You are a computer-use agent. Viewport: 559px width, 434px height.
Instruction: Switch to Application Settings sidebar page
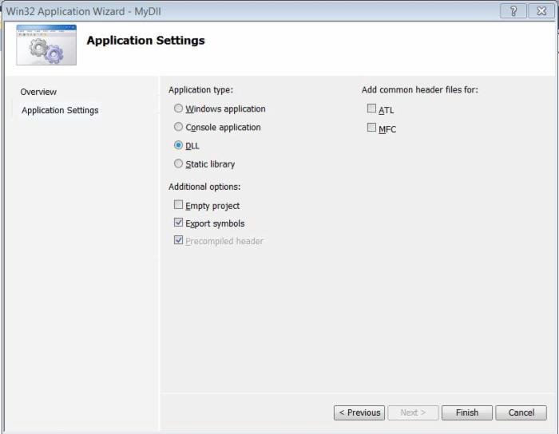(x=60, y=110)
